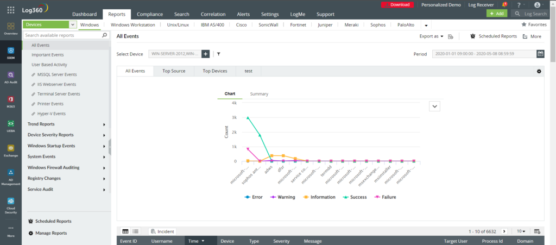Screen dimensions: 556x245
Task: Open Personalized Demo link
Action: click(441, 5)
